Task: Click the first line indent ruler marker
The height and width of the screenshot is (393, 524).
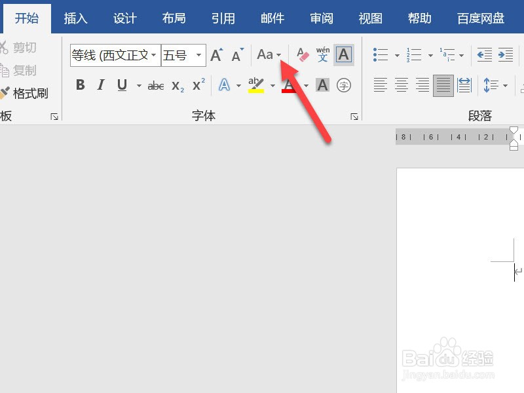Action: (514, 130)
